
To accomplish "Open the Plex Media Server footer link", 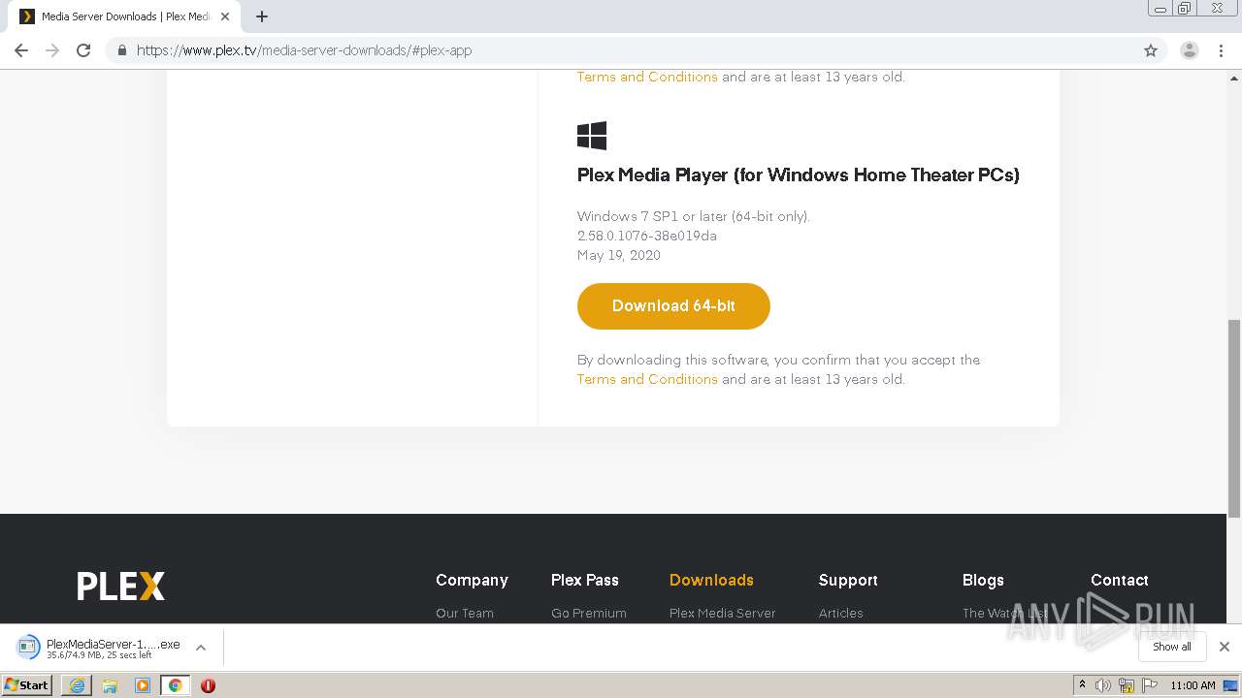I will (x=723, y=613).
